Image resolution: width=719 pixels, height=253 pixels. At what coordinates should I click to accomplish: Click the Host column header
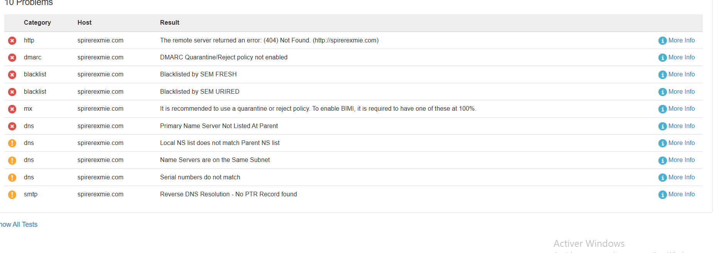[84, 23]
